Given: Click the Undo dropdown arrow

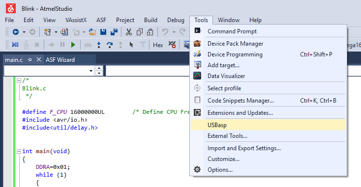Looking at the screenshot, I should tap(174, 32).
